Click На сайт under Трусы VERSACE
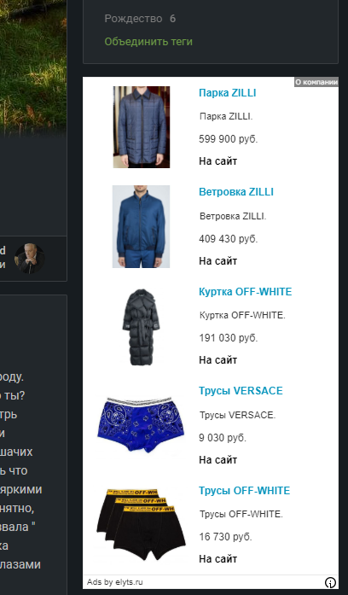The height and width of the screenshot is (595, 348). (x=218, y=460)
